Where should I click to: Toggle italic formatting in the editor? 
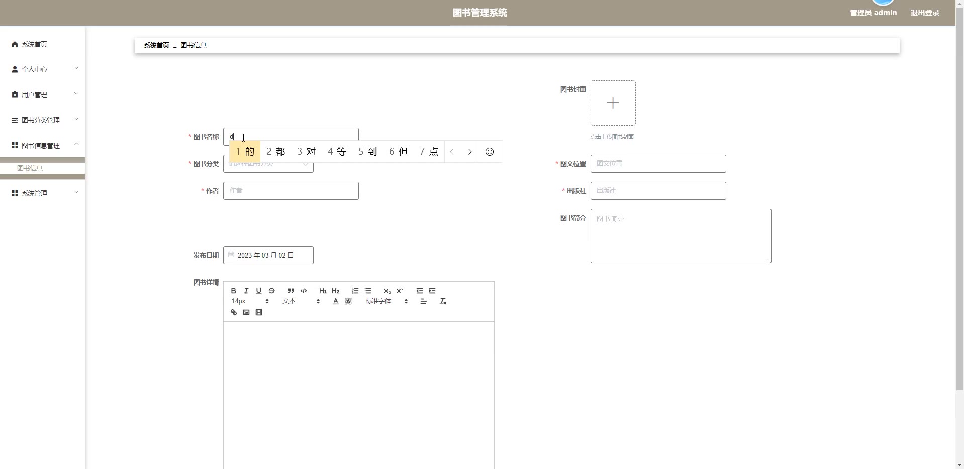pos(246,291)
